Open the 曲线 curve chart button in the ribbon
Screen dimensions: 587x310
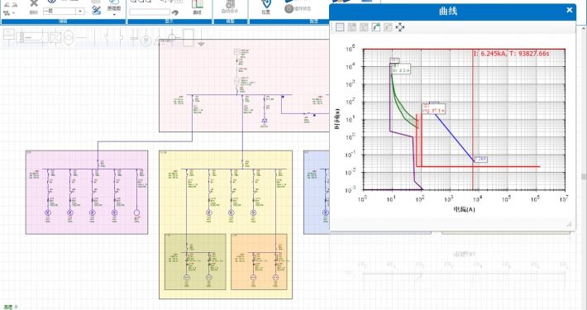coord(198,7)
